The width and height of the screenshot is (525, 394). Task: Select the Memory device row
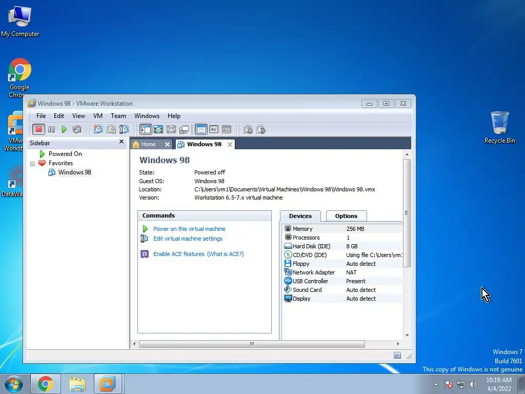coord(342,229)
